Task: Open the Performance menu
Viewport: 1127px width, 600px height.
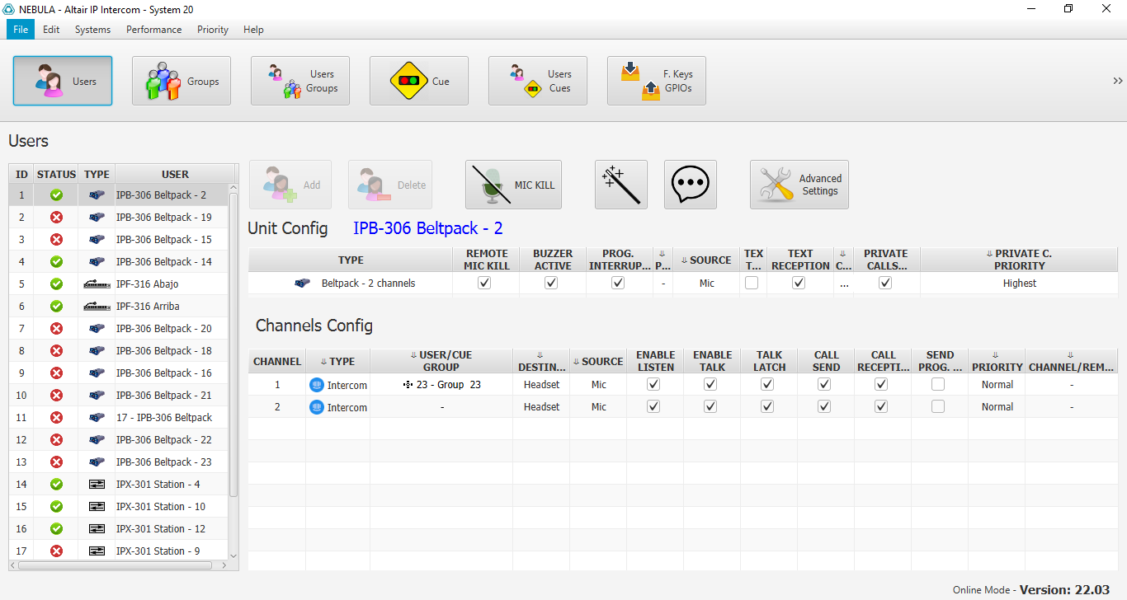Action: tap(153, 30)
